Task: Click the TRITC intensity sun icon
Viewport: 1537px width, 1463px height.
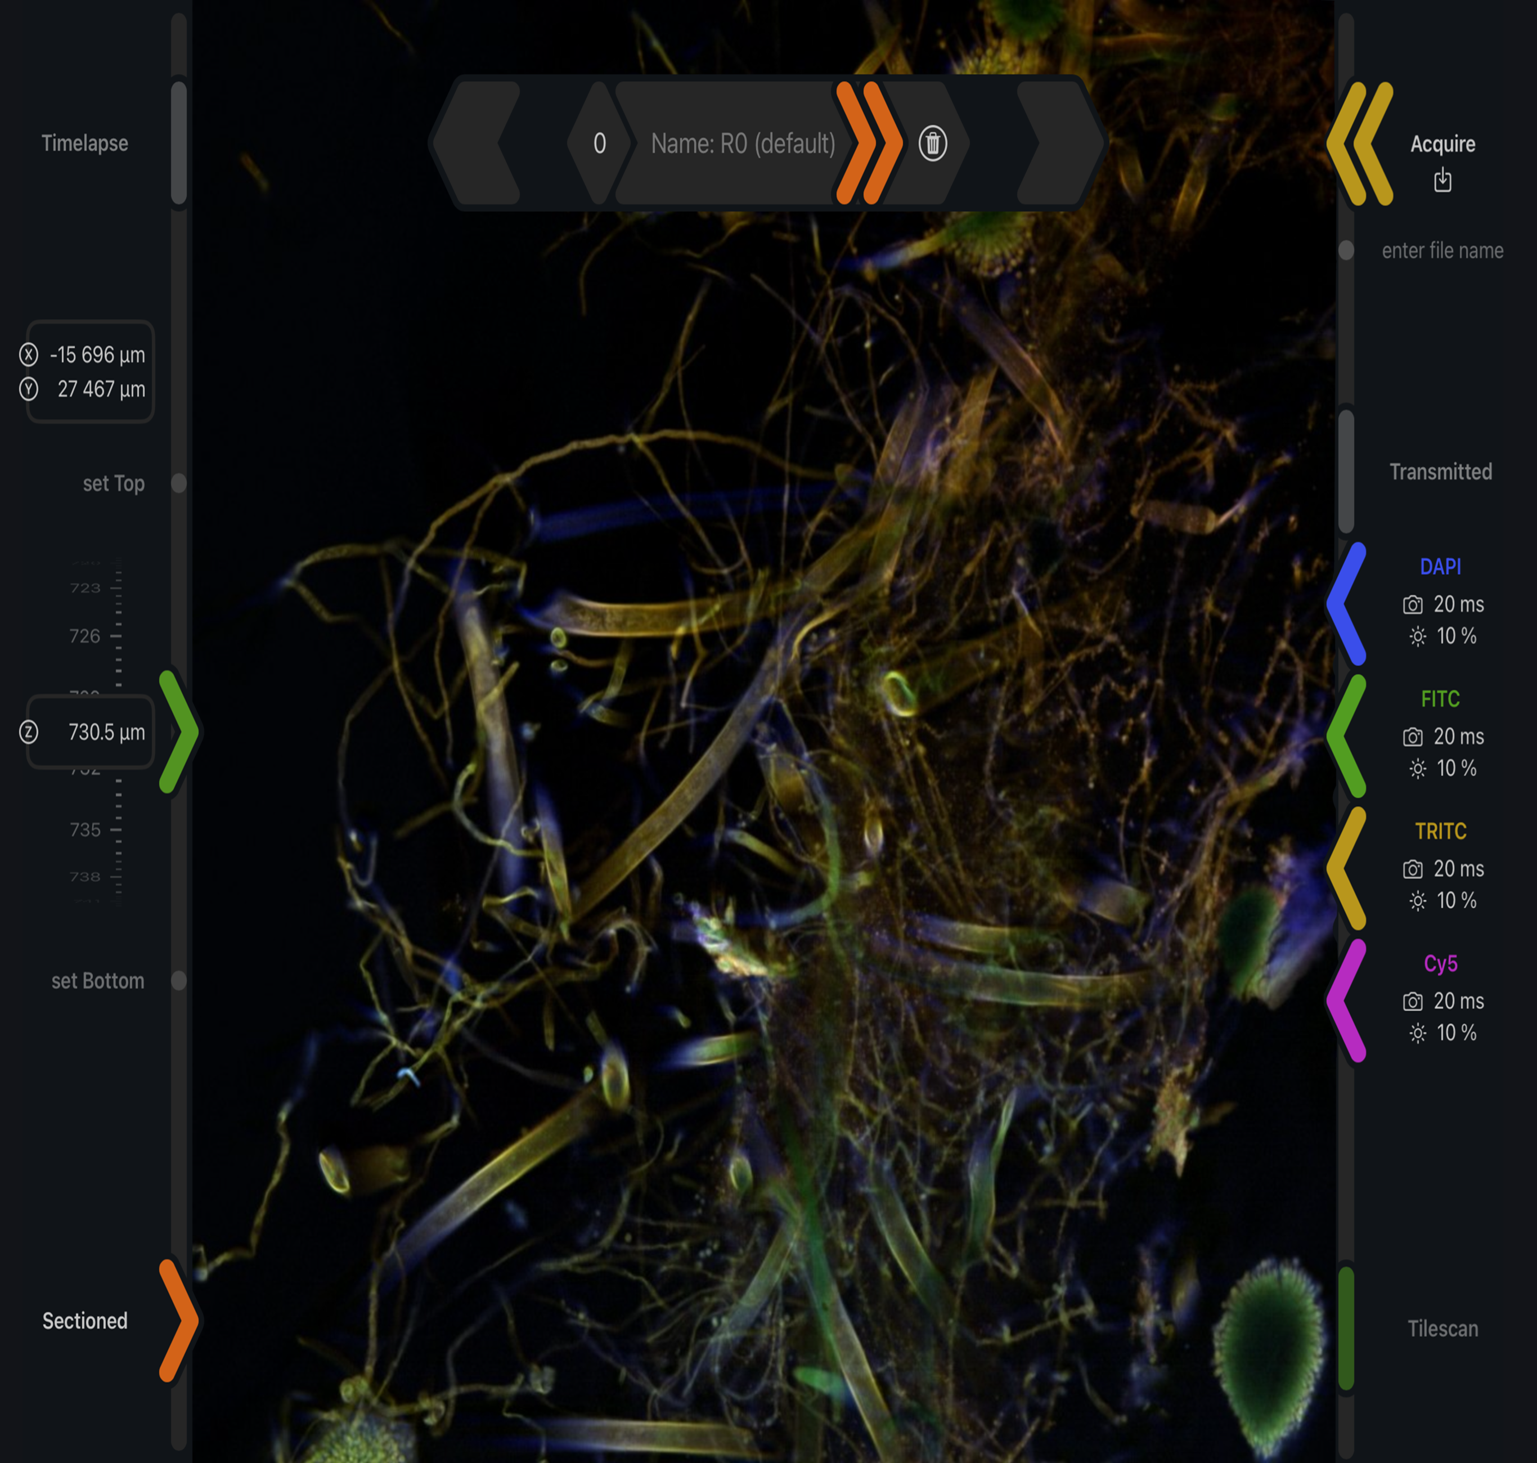Action: pyautogui.click(x=1417, y=901)
